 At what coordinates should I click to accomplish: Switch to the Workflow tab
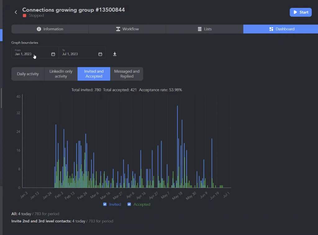pos(127,29)
